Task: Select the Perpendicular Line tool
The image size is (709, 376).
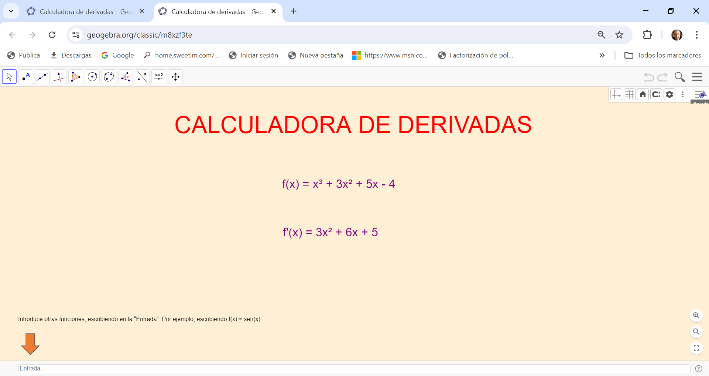Action: point(59,77)
